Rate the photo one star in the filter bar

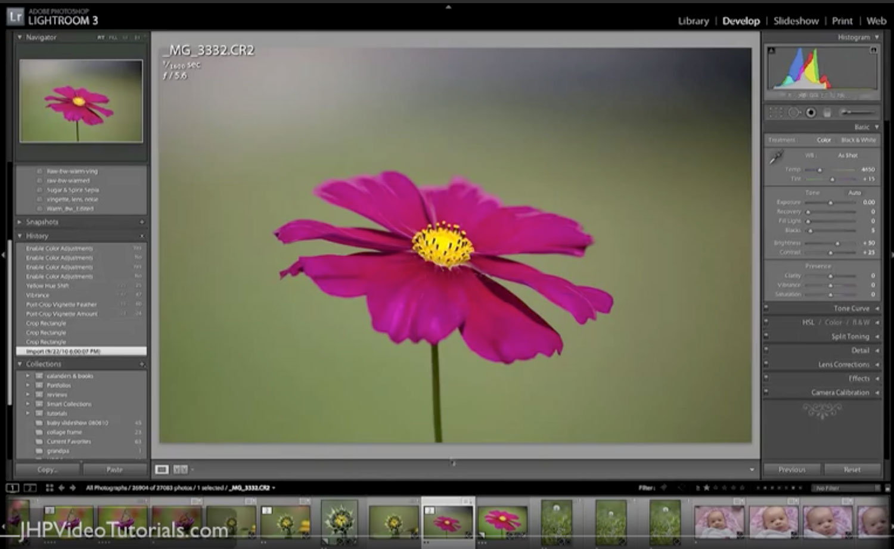(707, 487)
